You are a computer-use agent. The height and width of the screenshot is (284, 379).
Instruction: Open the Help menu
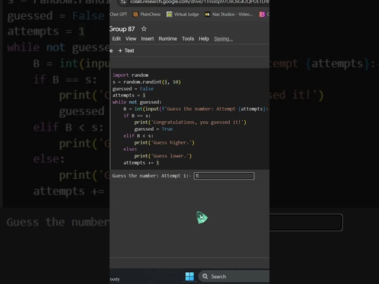pos(204,38)
